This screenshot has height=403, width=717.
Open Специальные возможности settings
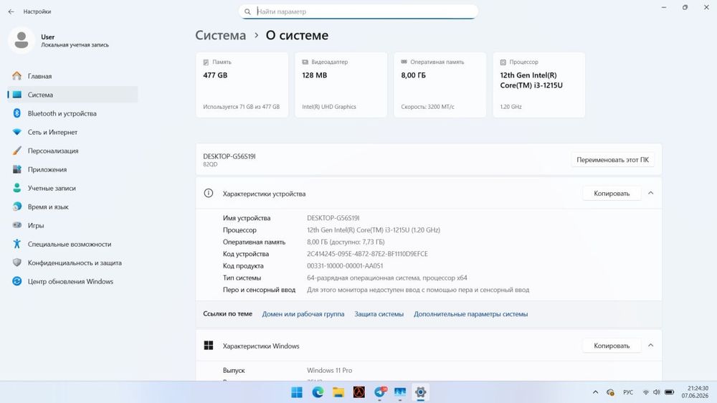click(72, 245)
